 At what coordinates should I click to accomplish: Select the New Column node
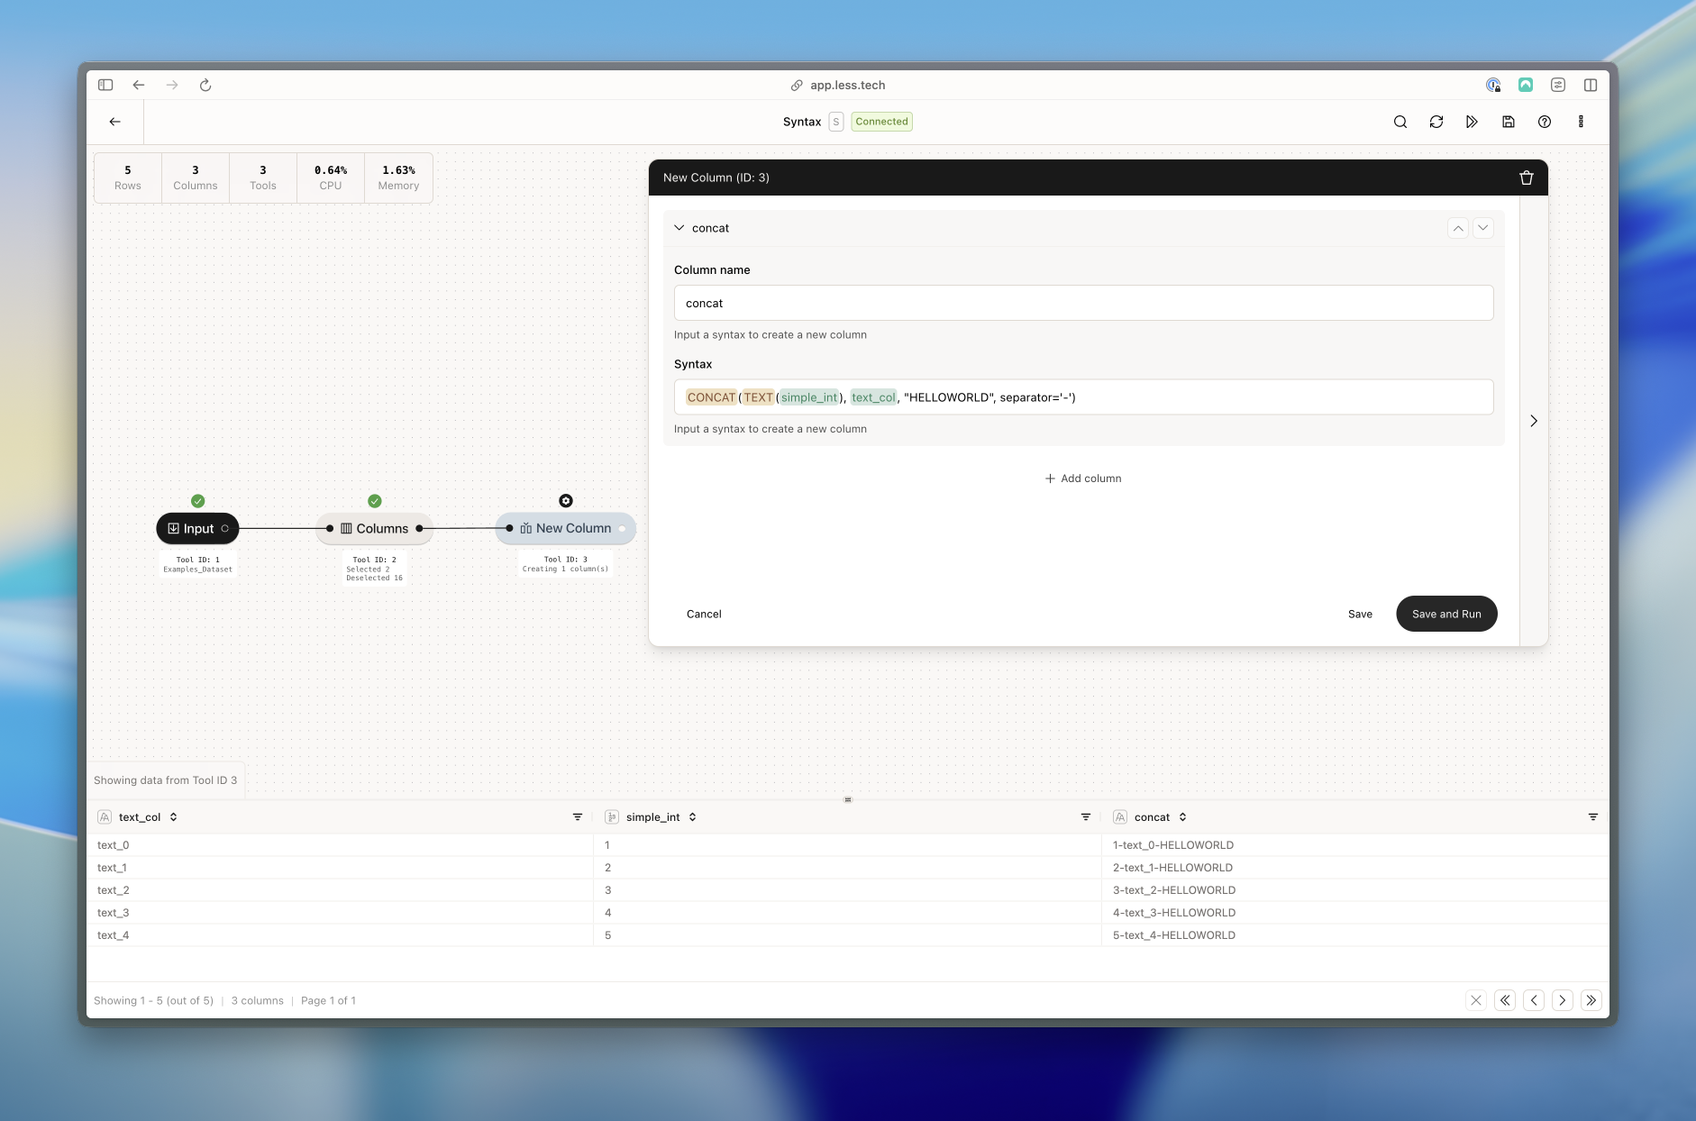click(565, 528)
